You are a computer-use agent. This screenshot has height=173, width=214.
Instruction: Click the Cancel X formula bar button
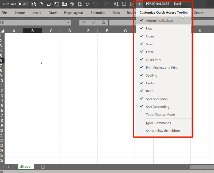(84, 23)
